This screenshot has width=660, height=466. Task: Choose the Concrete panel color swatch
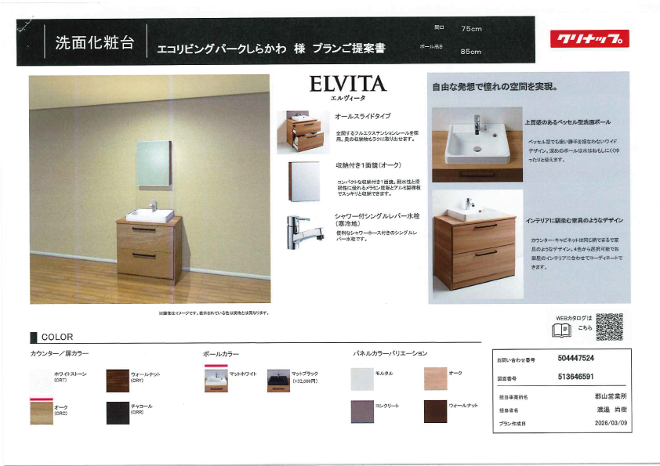coord(362,411)
